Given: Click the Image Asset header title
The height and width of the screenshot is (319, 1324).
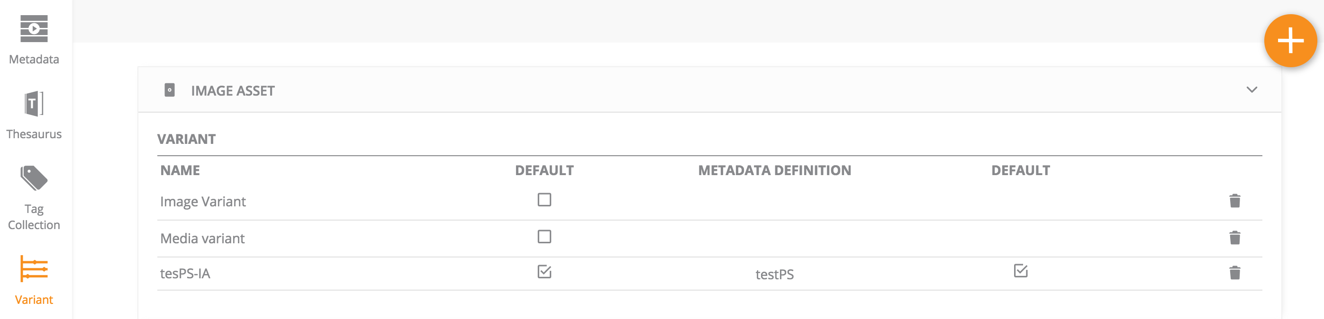Looking at the screenshot, I should [x=233, y=91].
